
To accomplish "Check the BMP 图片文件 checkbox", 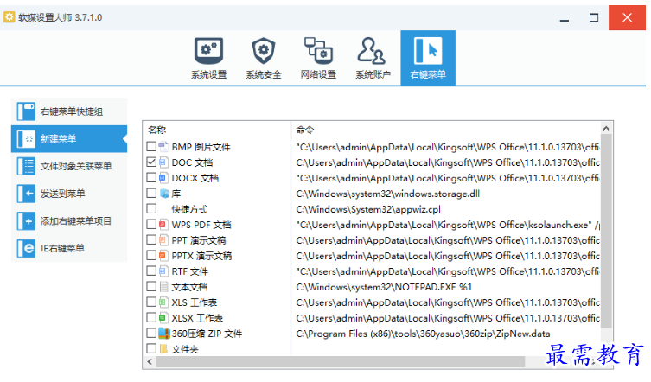I will [x=151, y=147].
